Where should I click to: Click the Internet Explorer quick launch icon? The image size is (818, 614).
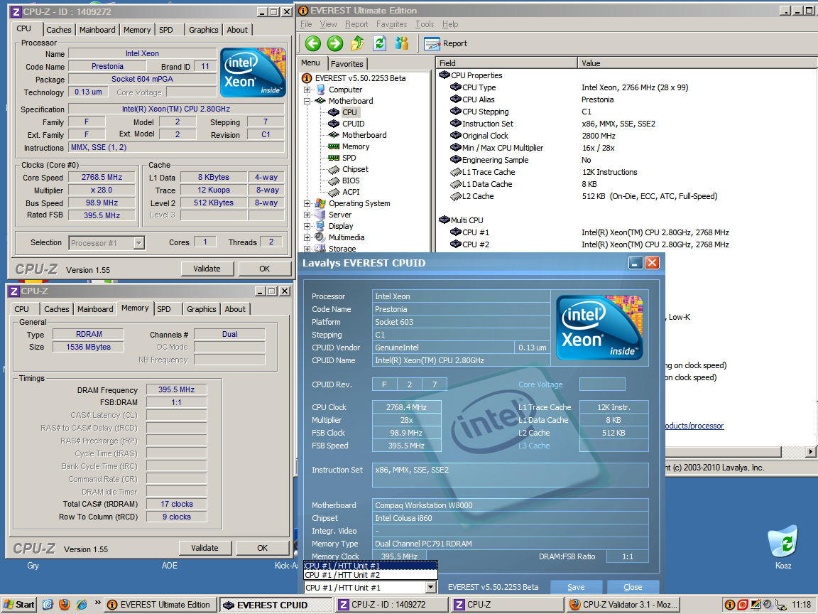tap(82, 605)
